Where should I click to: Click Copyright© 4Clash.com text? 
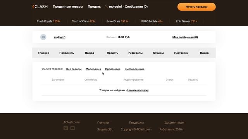pos(136,129)
